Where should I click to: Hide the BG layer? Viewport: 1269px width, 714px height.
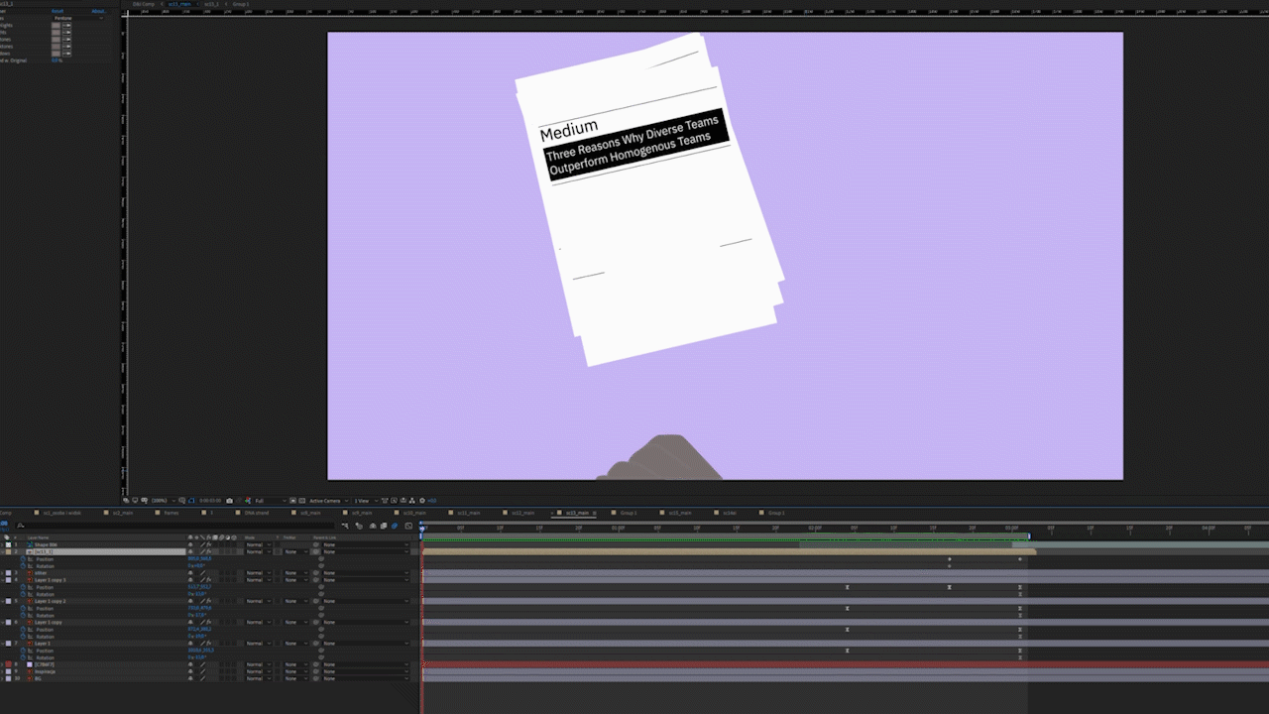pyautogui.click(x=190, y=678)
